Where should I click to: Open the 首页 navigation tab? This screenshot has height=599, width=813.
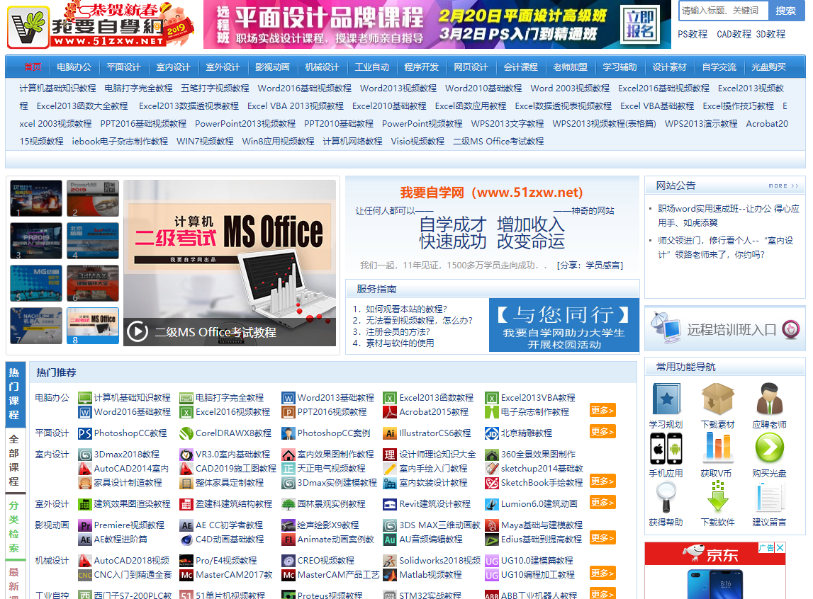click(x=33, y=67)
